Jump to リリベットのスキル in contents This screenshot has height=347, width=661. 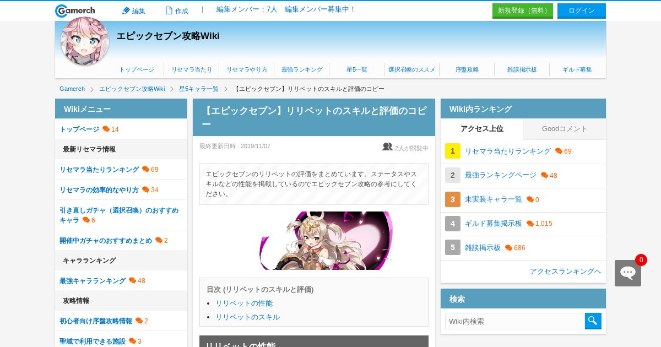(x=248, y=317)
